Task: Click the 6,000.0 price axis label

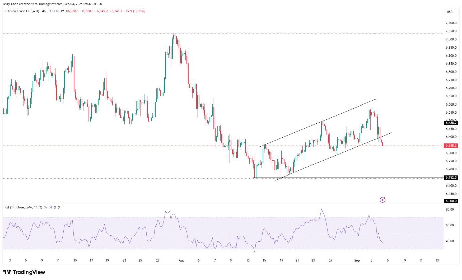Action: click(451, 201)
